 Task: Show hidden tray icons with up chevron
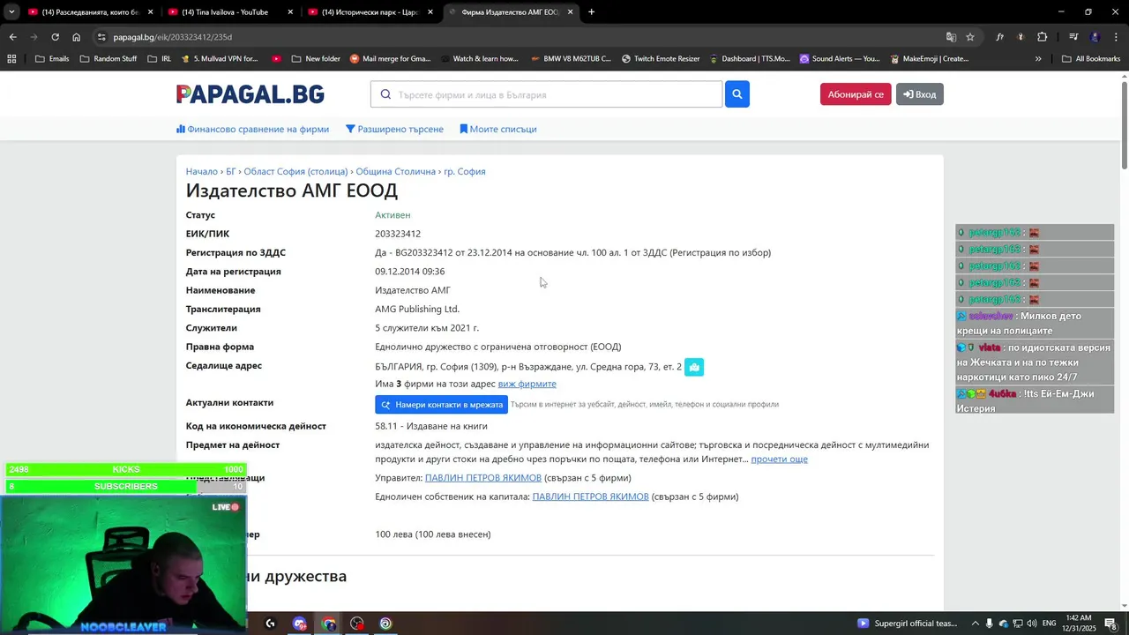point(975,624)
